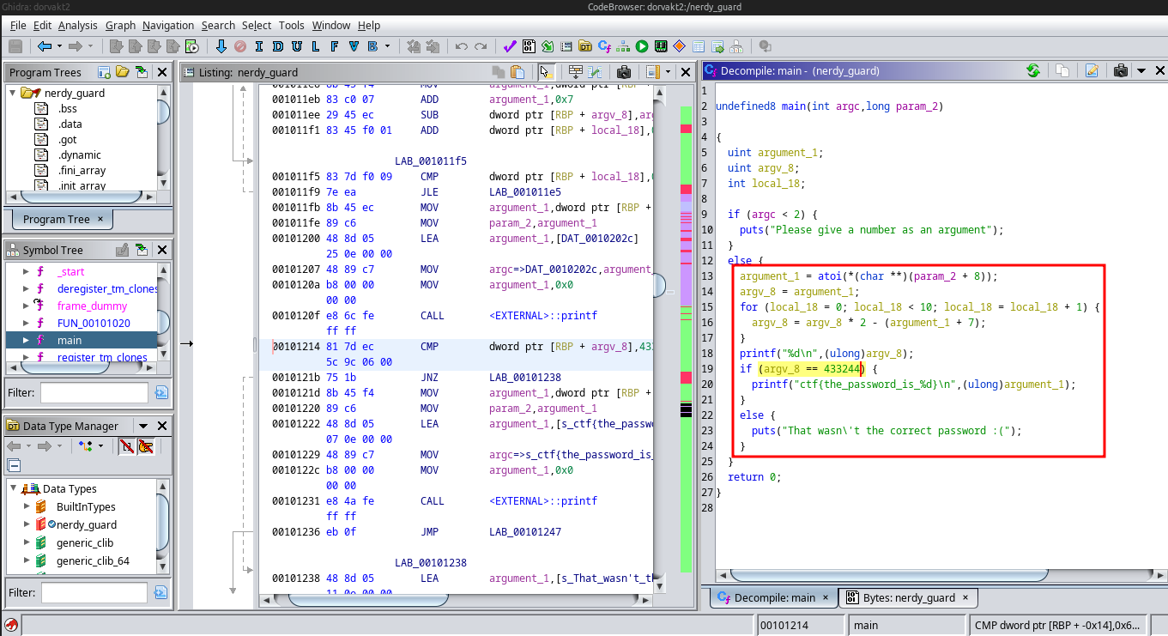
Task: Toggle navigation direction with the blue down arrow
Action: point(221,46)
